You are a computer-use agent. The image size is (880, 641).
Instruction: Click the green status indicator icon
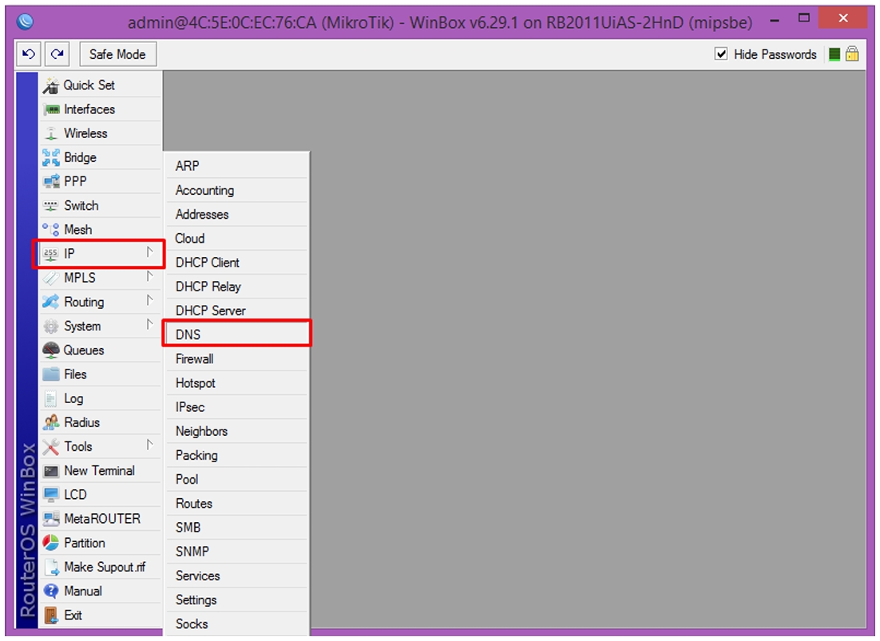[834, 54]
